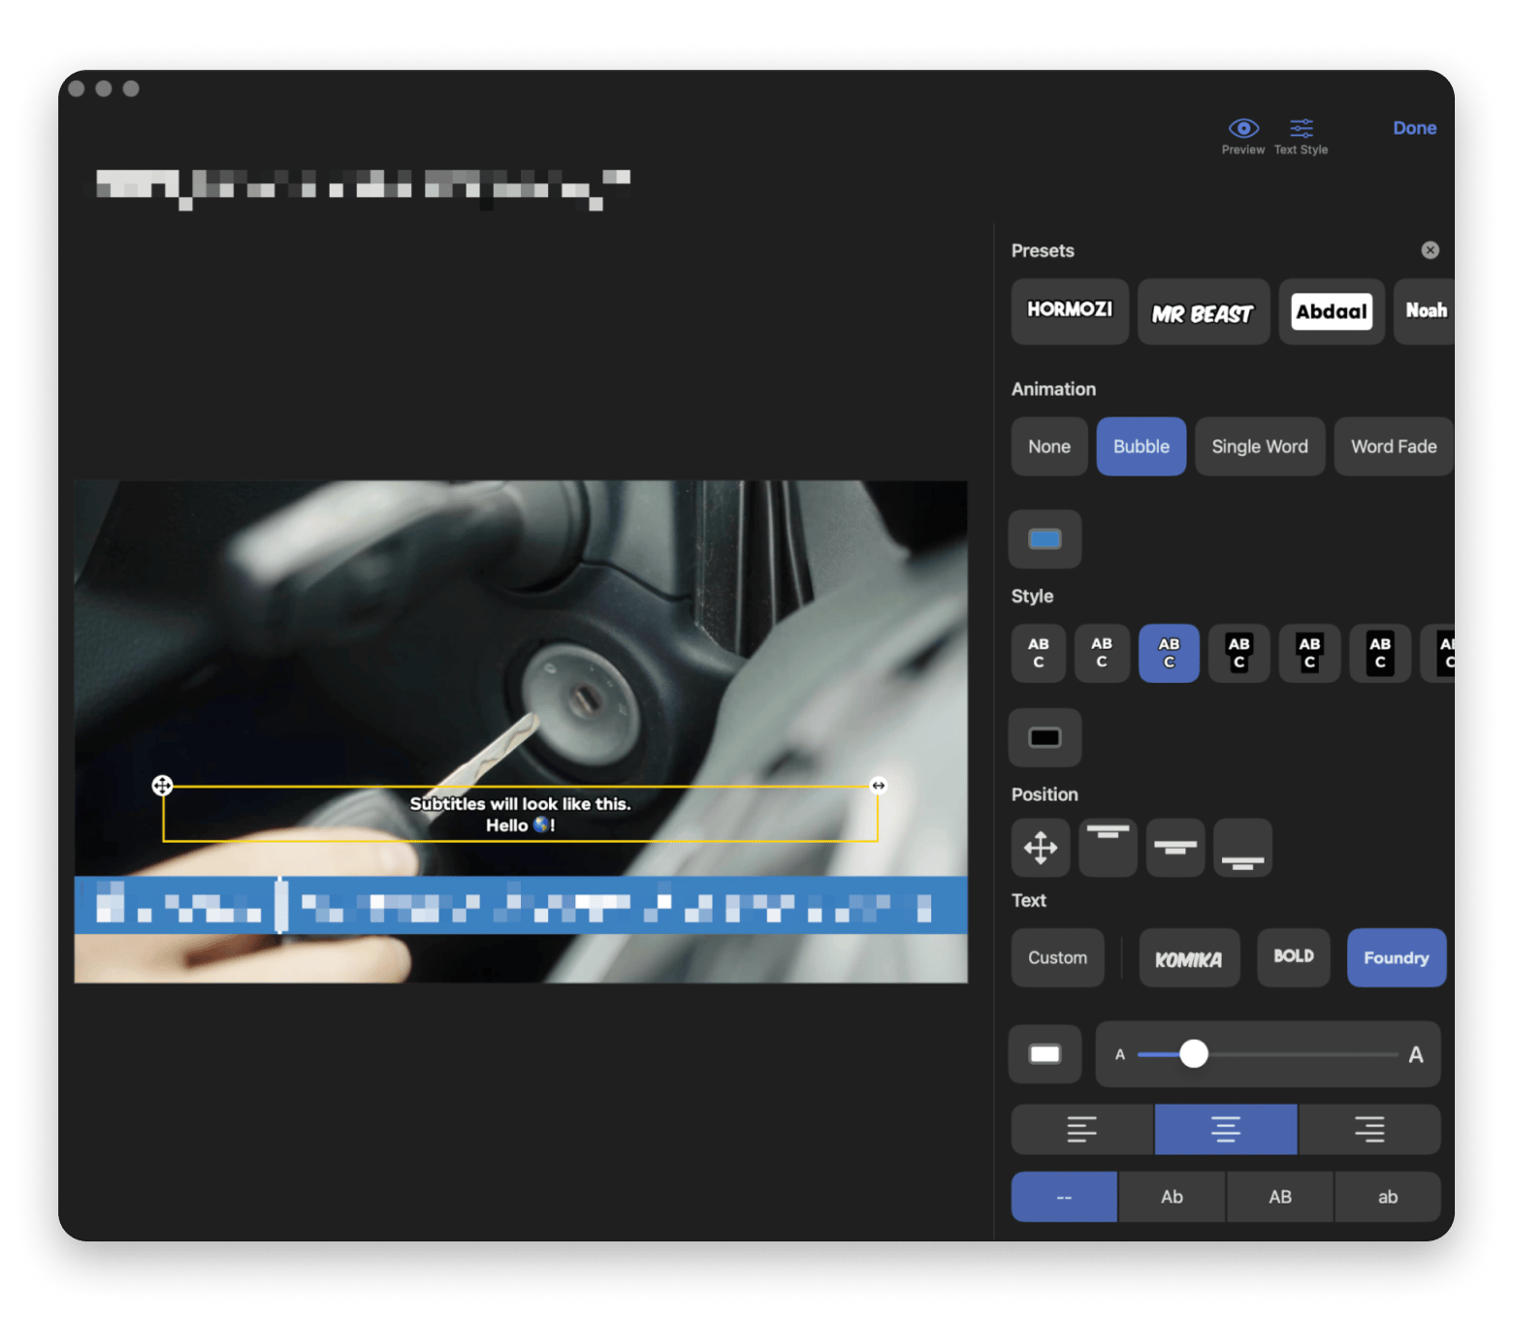Image resolution: width=1513 pixels, height=1319 pixels.
Task: Select the free-move position icon
Action: click(x=1040, y=848)
